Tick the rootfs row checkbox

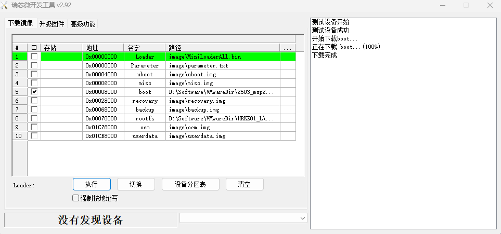point(34,118)
